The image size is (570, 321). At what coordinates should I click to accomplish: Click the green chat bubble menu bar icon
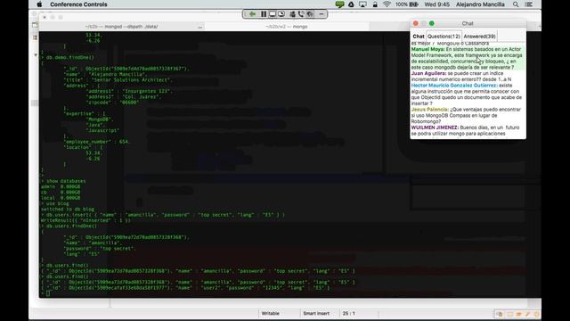coord(339,4)
